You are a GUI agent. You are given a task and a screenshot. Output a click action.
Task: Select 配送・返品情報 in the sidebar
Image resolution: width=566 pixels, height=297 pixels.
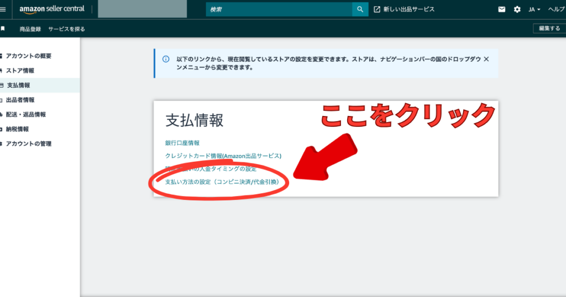pyautogui.click(x=26, y=115)
